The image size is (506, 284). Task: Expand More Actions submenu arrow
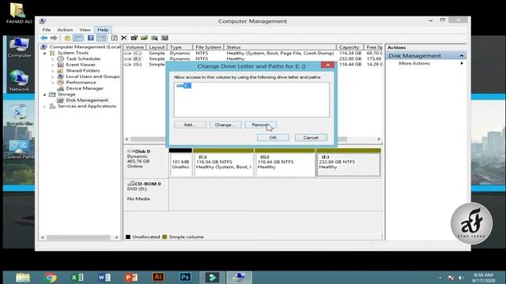coord(462,63)
